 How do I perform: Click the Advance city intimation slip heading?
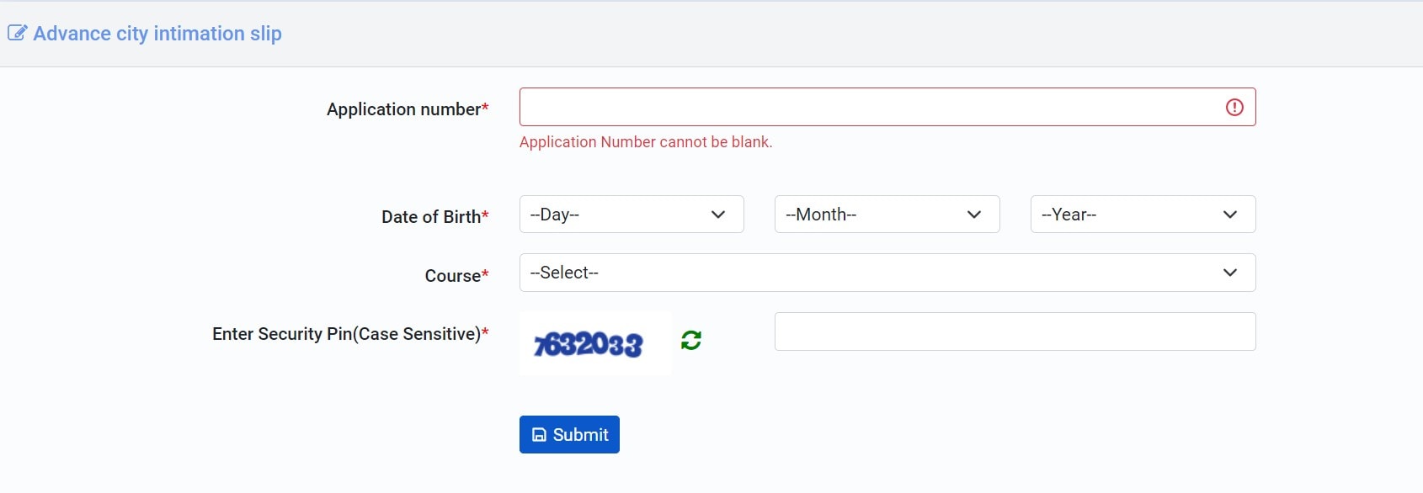coord(157,34)
